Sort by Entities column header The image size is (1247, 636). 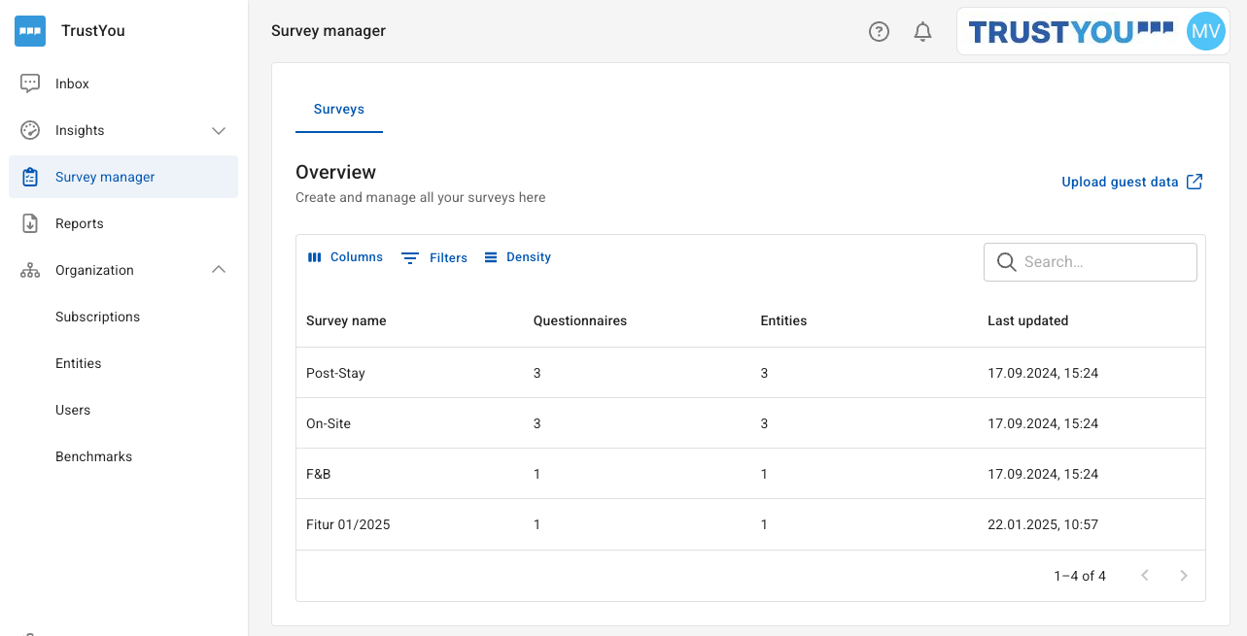click(x=783, y=320)
